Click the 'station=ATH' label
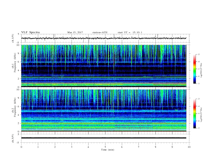The height and width of the screenshot is (165, 213). [x=100, y=32]
